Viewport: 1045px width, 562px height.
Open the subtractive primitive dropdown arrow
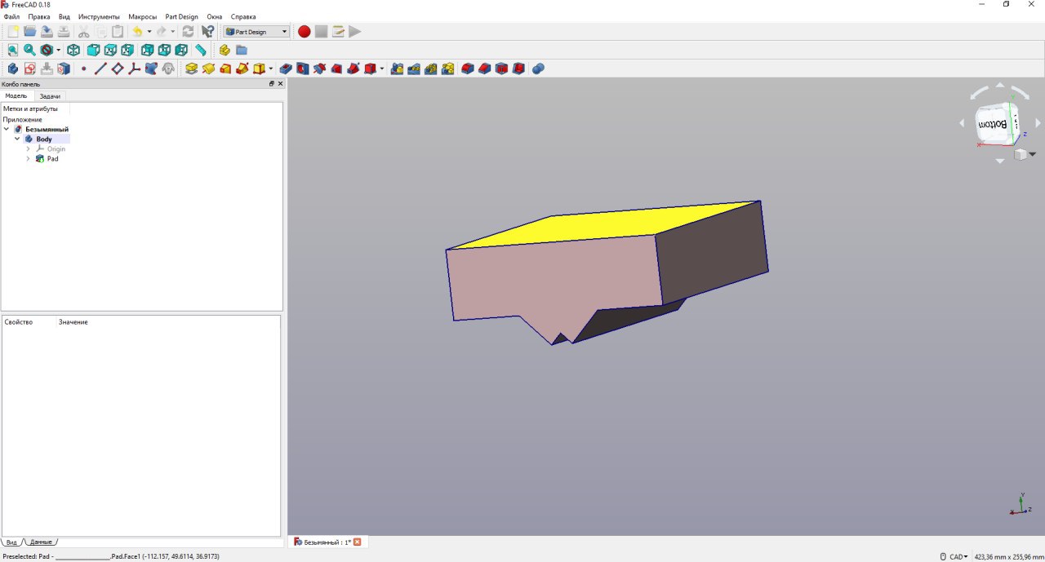tap(382, 69)
